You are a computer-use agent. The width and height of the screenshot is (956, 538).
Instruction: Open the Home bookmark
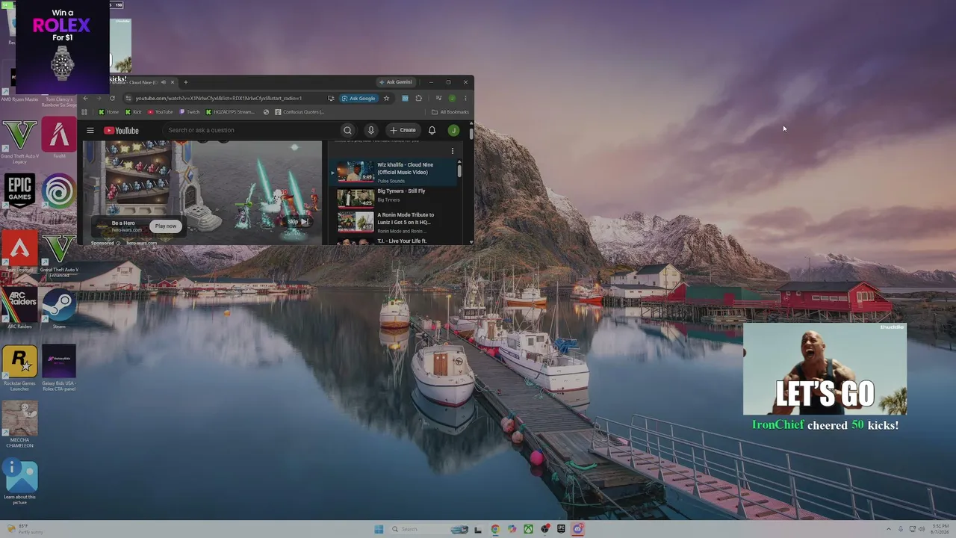tap(109, 112)
